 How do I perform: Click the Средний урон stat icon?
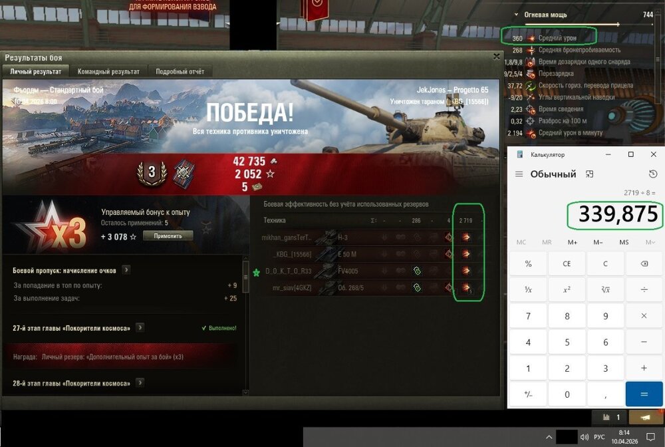[x=531, y=38]
